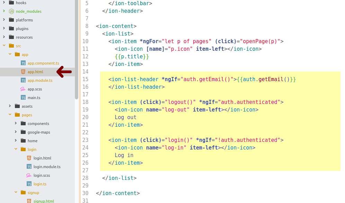Click the file tree vertical scrollbar
The width and height of the screenshot is (345, 203).
pos(77,50)
